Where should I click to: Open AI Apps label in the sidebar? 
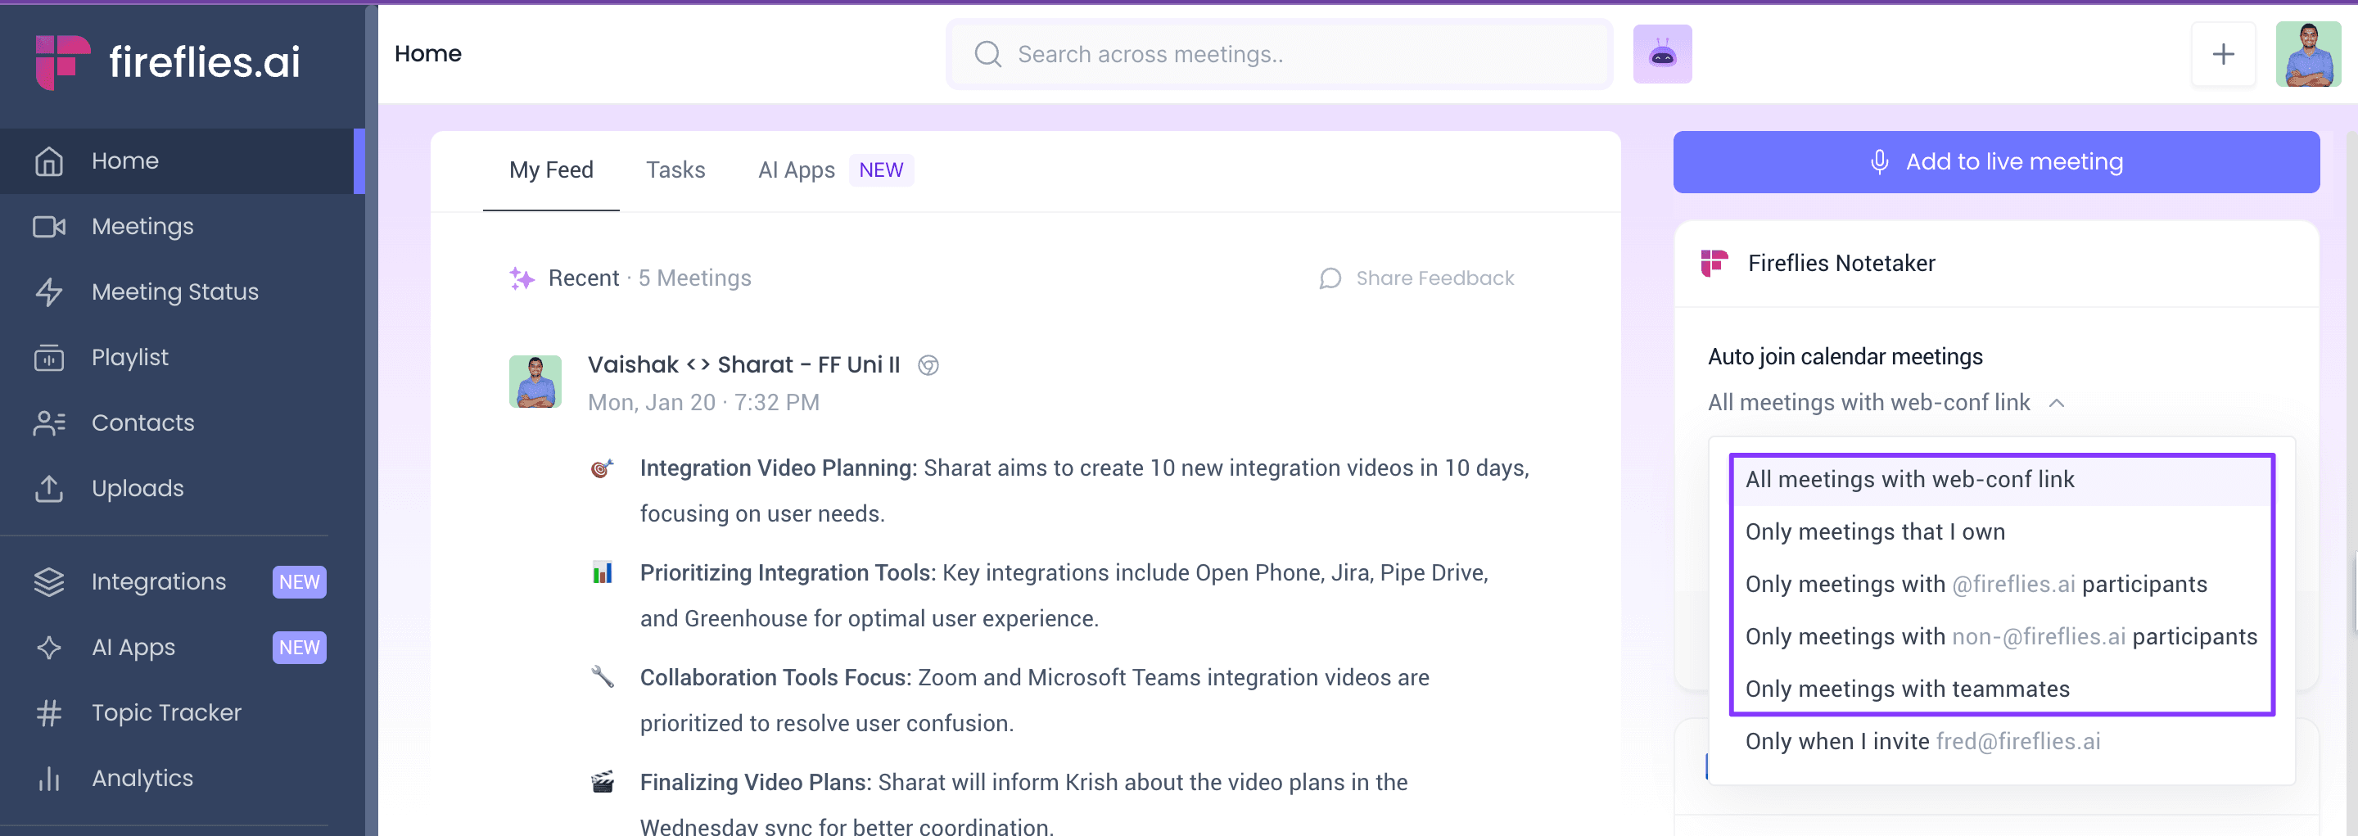[133, 648]
